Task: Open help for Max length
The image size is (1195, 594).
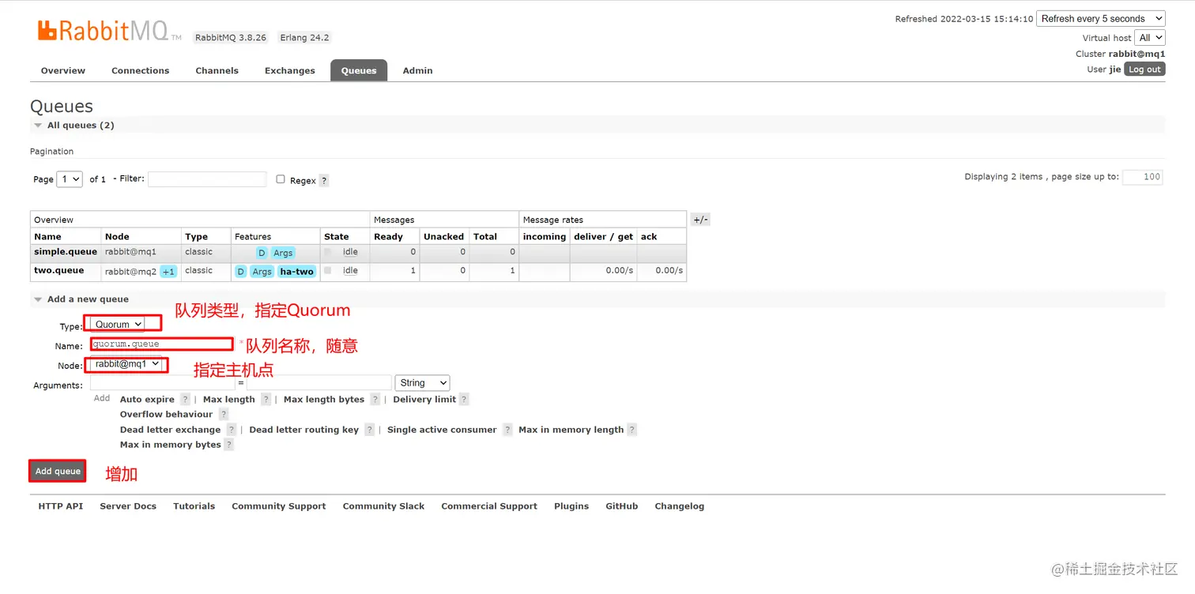Action: point(266,400)
